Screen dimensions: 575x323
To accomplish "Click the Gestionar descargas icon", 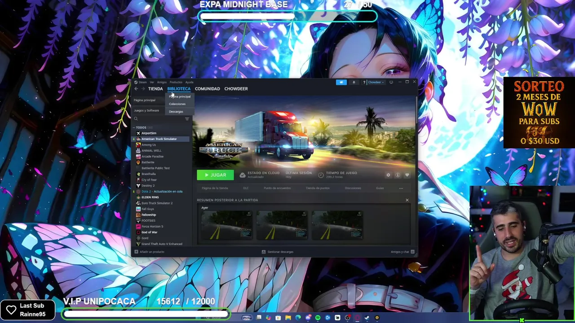I will [x=264, y=252].
